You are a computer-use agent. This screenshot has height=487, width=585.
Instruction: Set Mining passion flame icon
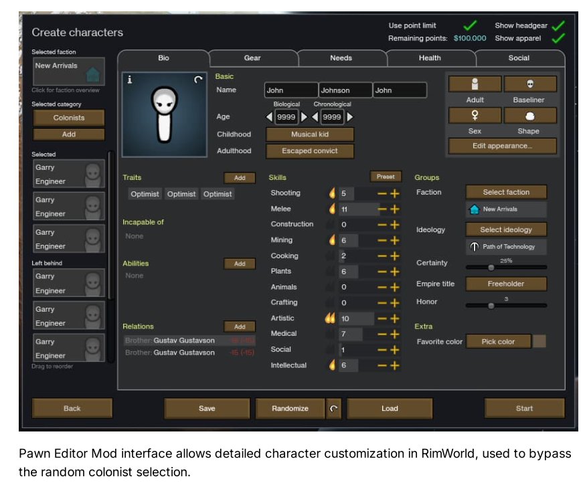332,239
